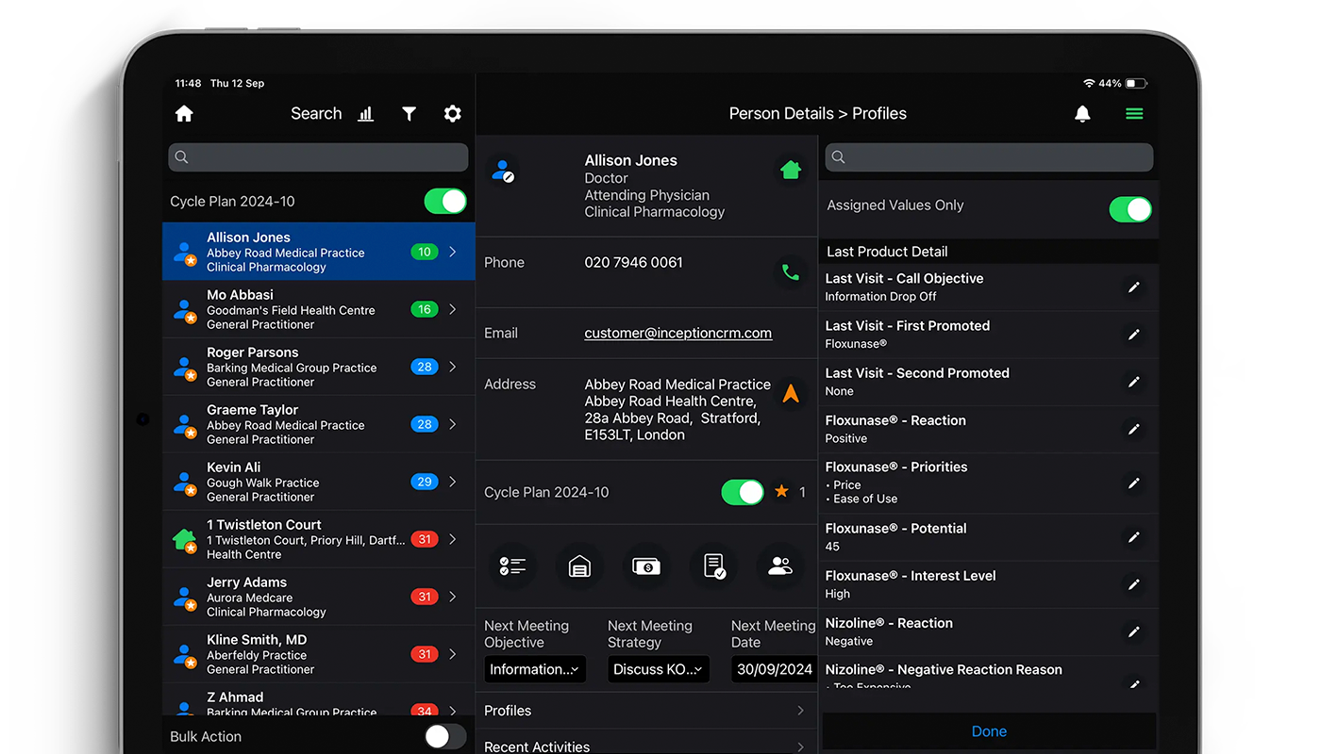The width and height of the screenshot is (1321, 754).
Task: Open the warehouse round icon
Action: 579,566
